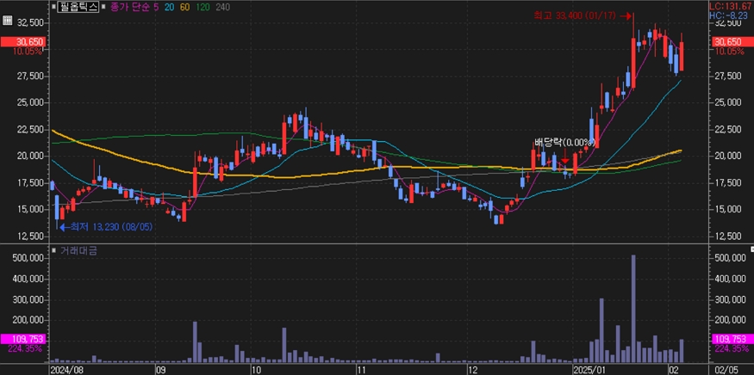This screenshot has height=375, width=754.
Task: Select the 60-day moving average label
Action: click(x=185, y=6)
